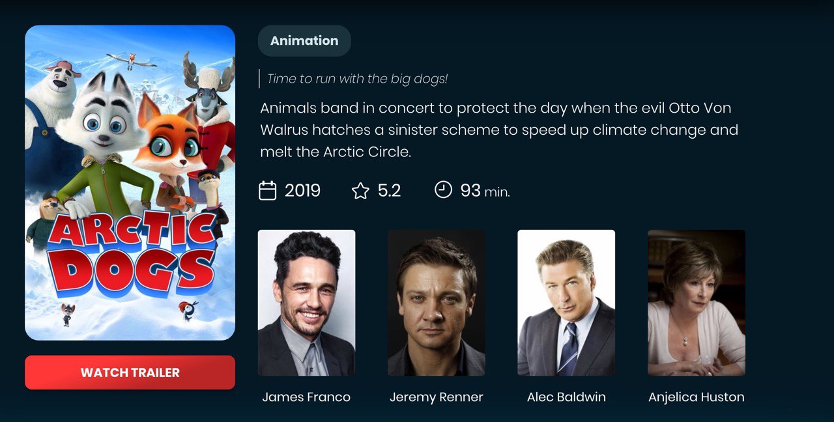Open the Arctic Dogs movie poster
The width and height of the screenshot is (834, 422).
coord(130,183)
